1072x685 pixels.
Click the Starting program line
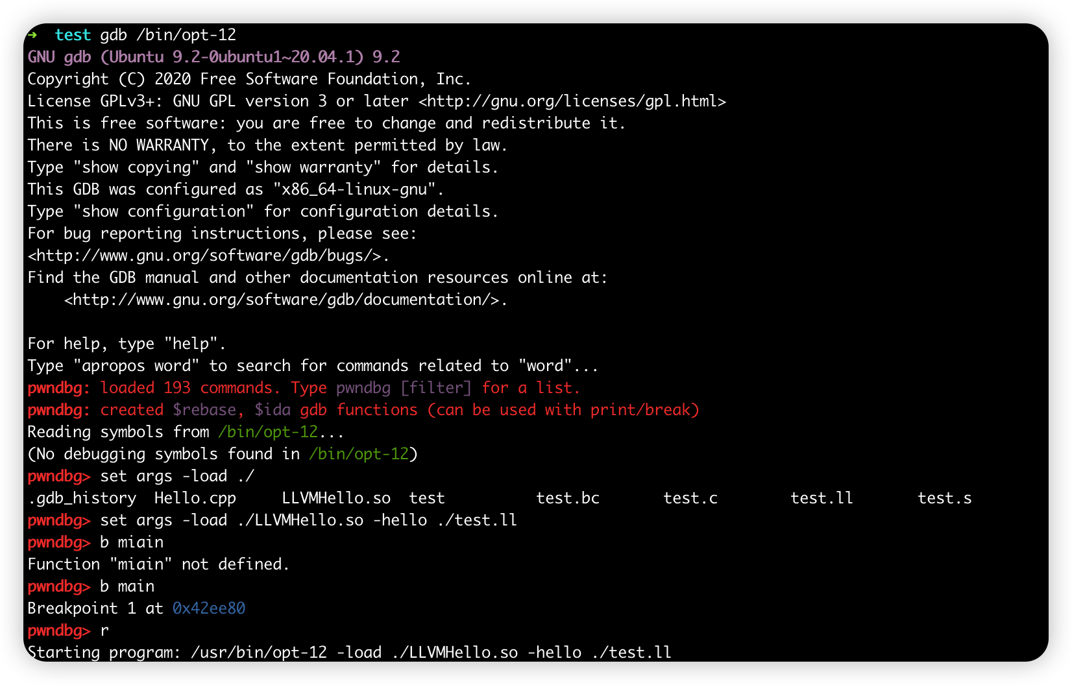[x=349, y=653]
